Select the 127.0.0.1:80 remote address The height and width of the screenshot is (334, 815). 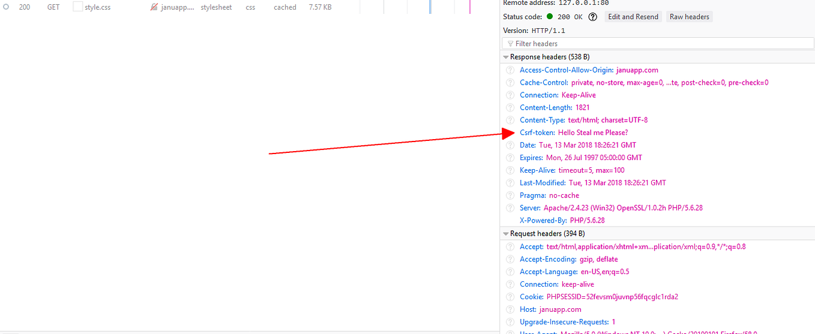tap(584, 3)
